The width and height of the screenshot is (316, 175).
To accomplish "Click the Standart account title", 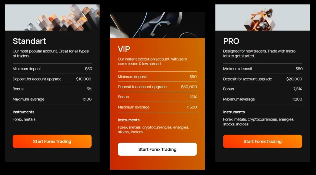I will 29,41.
